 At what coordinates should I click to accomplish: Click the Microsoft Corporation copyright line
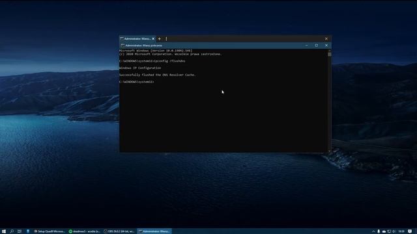point(171,54)
